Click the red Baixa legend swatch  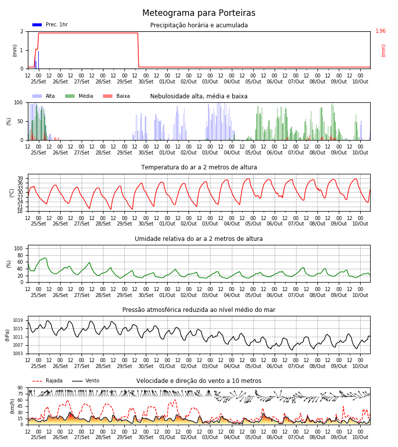coord(107,96)
